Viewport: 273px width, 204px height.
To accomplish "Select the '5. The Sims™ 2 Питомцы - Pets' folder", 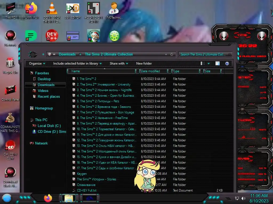I will pyautogui.click(x=98, y=101).
